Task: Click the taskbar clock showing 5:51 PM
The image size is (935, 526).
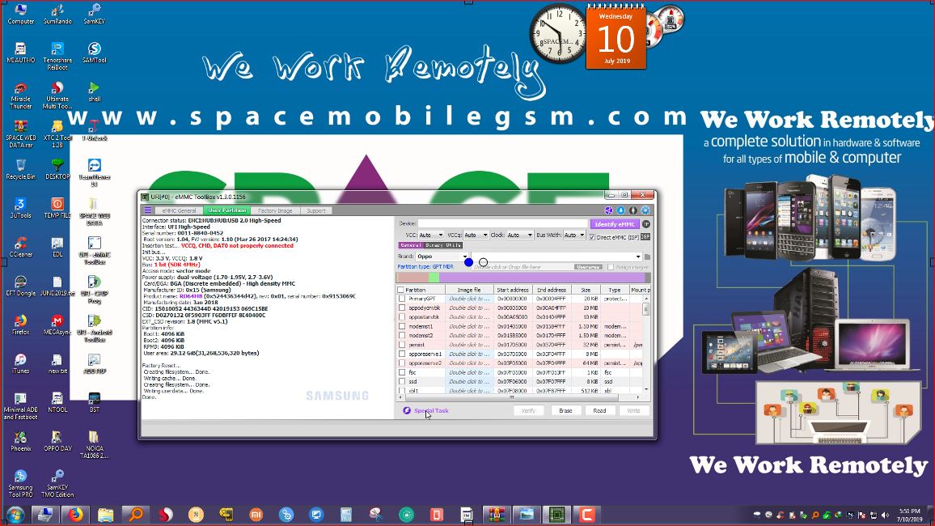Action: coord(909,515)
